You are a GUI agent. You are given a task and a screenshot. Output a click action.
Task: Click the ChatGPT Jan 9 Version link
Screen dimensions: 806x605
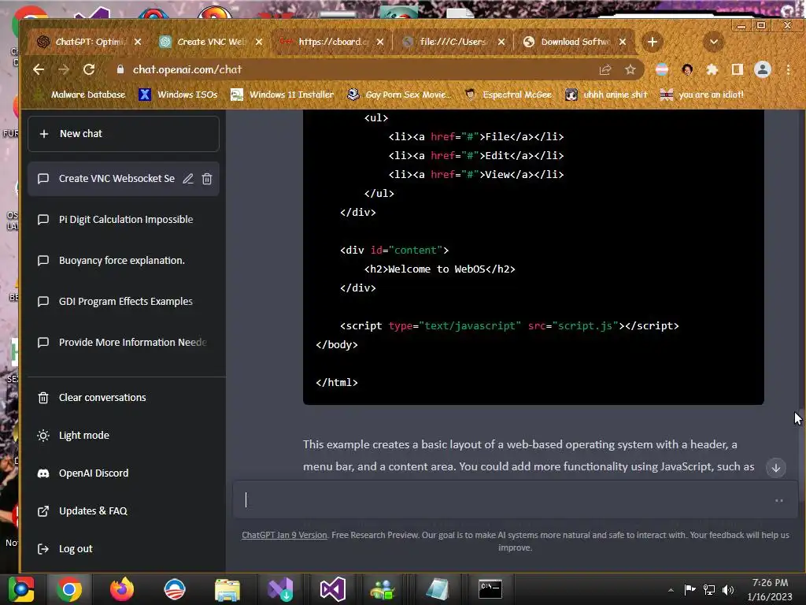click(x=284, y=535)
